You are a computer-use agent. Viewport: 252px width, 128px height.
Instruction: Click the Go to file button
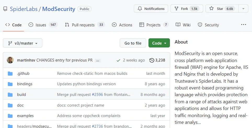(x=133, y=43)
